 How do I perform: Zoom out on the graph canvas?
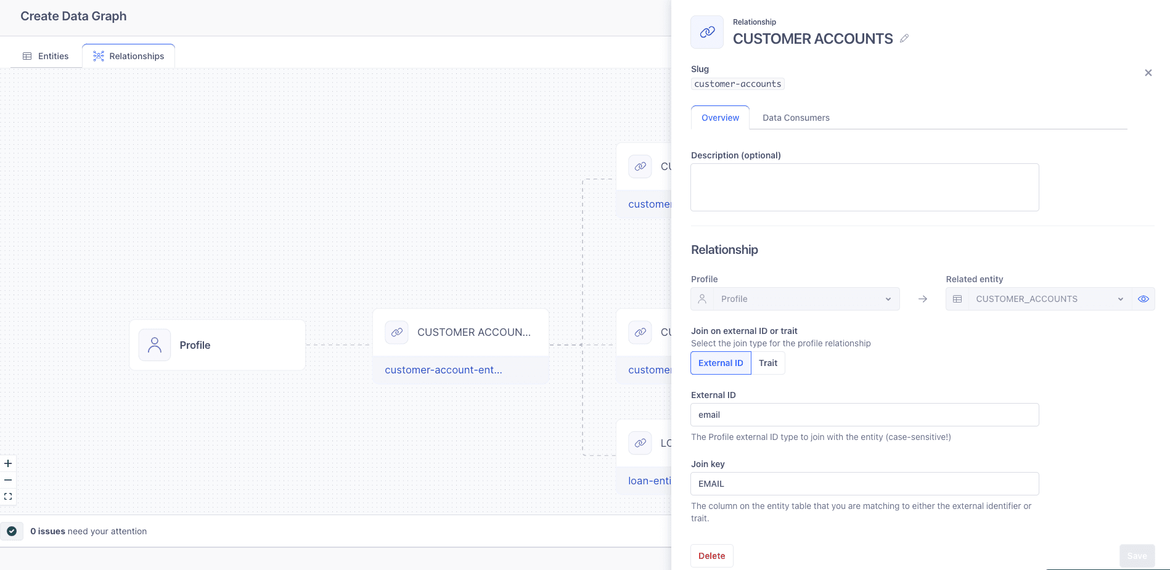8,479
